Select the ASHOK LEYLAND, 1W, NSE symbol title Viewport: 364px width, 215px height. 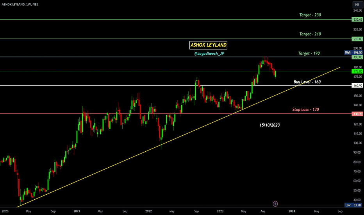(20, 4)
